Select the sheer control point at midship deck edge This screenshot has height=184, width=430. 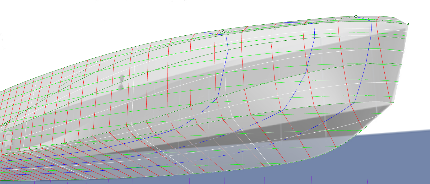(x=224, y=32)
